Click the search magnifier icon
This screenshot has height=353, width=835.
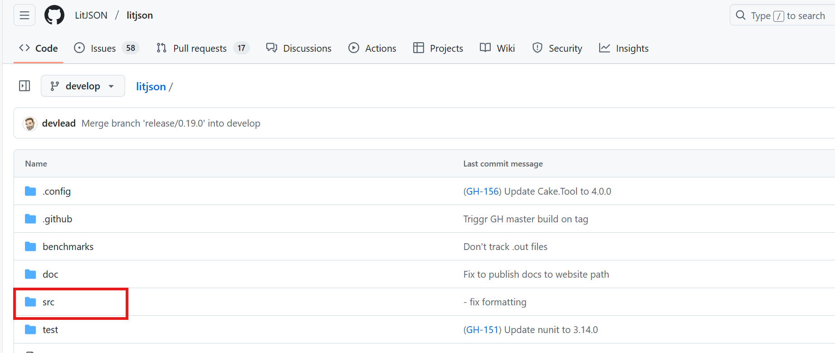pos(741,15)
